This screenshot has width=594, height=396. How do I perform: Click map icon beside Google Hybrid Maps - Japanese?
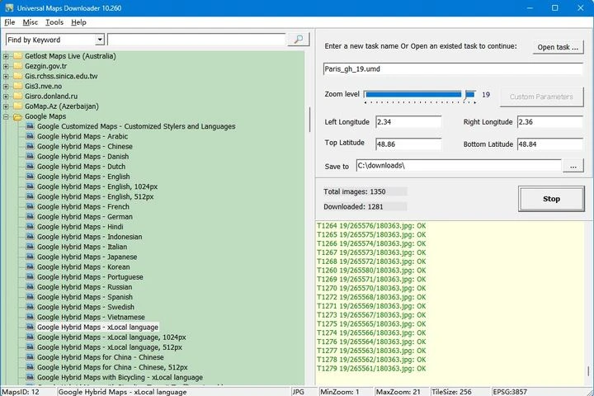(30, 257)
